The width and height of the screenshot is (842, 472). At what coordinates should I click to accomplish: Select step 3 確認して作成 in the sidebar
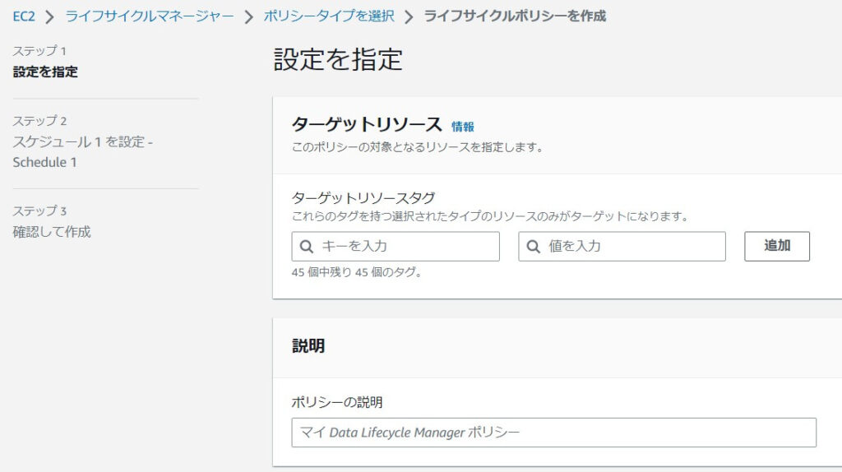click(x=52, y=232)
